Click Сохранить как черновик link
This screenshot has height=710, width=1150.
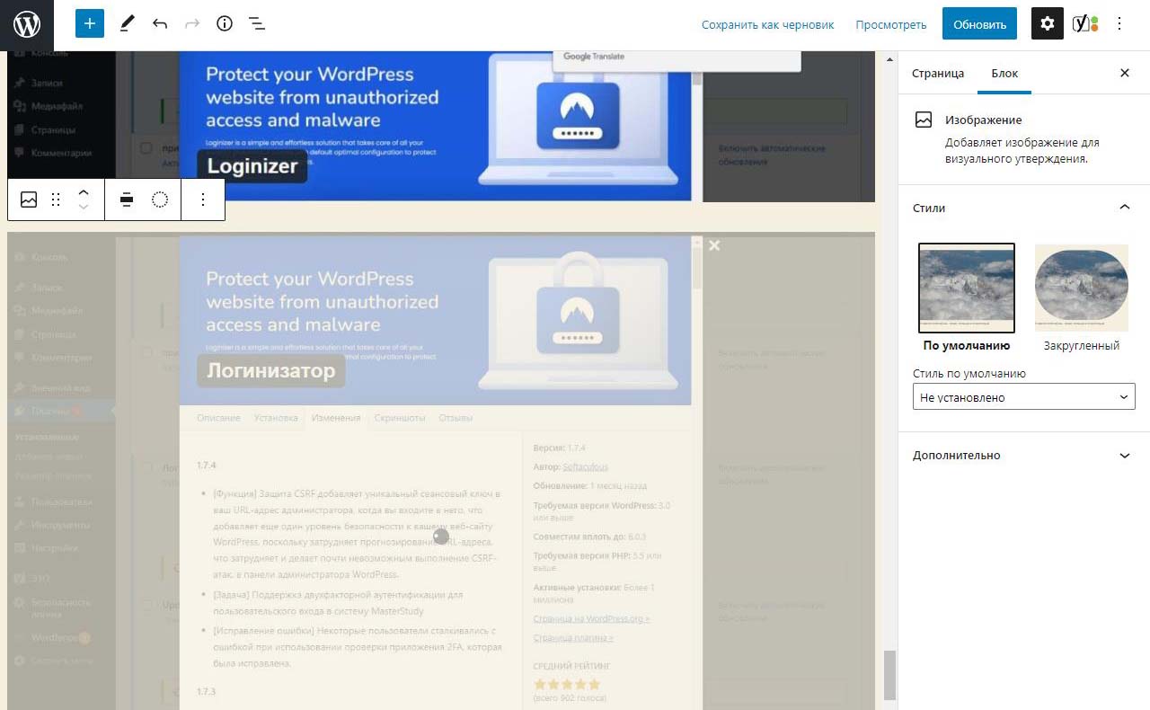(x=767, y=24)
